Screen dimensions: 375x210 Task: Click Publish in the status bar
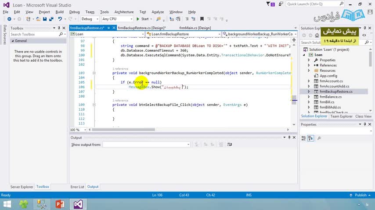point(361,195)
